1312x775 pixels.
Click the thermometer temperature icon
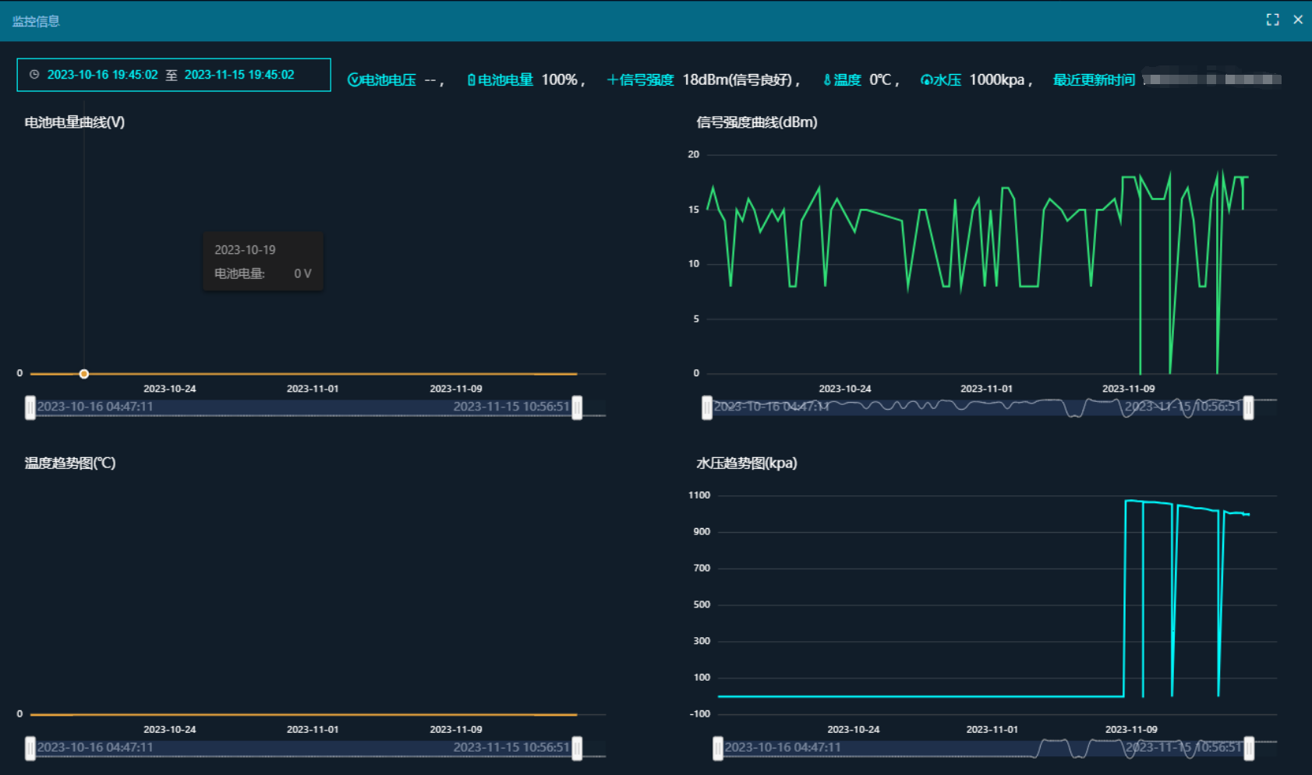(x=827, y=79)
